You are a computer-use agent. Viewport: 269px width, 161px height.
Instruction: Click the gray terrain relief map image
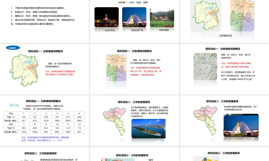(205, 67)
